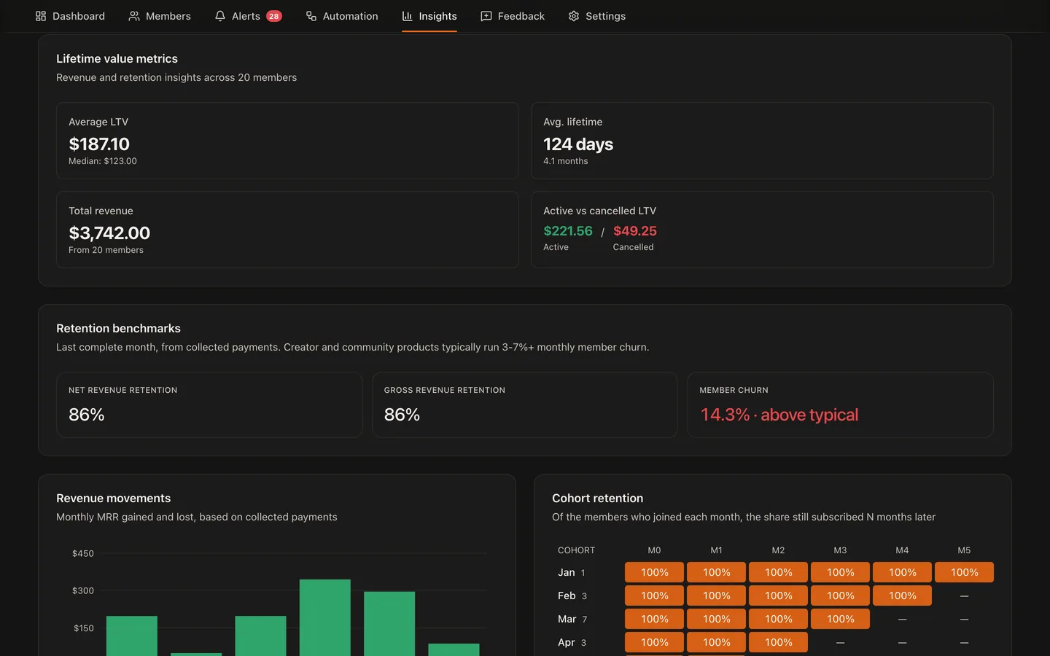Click the Feb cohort row label

pyautogui.click(x=567, y=596)
